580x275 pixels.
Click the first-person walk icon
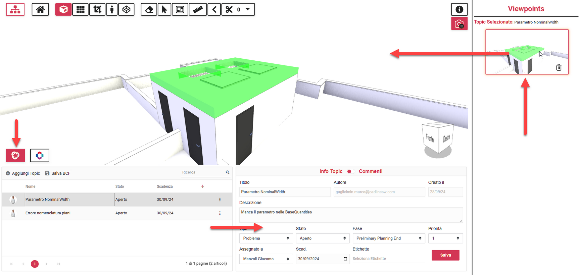tap(112, 9)
